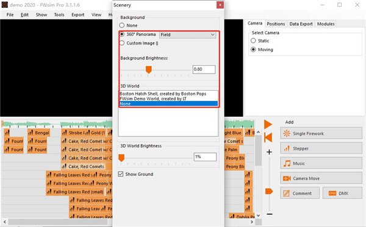Click the Single Firework starburst icon
Image resolution: width=366 pixels, height=227 pixels.
(287, 133)
